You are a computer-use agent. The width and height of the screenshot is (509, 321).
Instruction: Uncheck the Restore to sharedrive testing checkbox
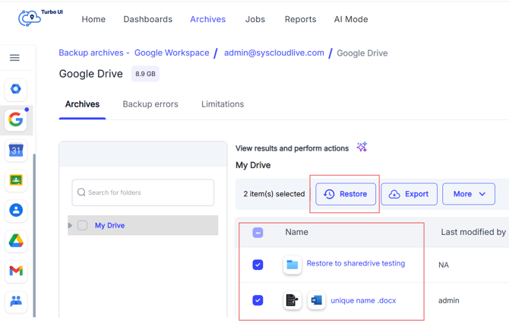coord(258,265)
